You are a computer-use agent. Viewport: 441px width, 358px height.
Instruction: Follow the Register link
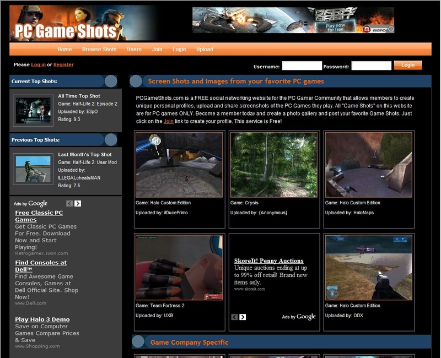click(63, 65)
